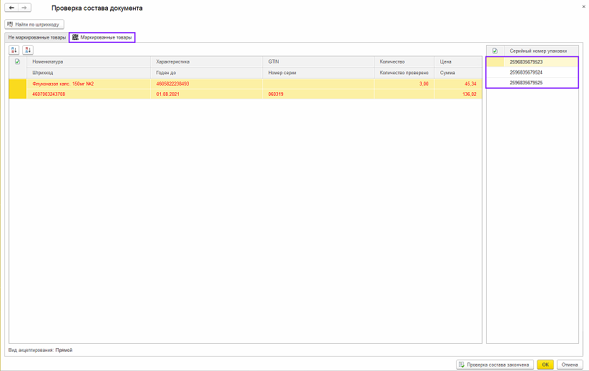Image resolution: width=589 pixels, height=371 pixels.
Task: Click the 'Номенклатура' column header
Action: point(48,62)
